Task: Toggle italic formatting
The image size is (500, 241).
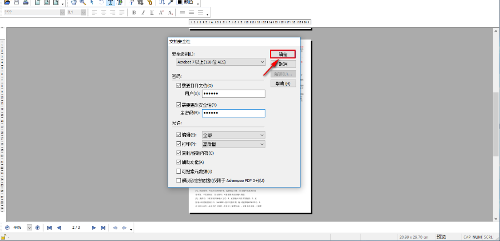Action: [x=143, y=12]
